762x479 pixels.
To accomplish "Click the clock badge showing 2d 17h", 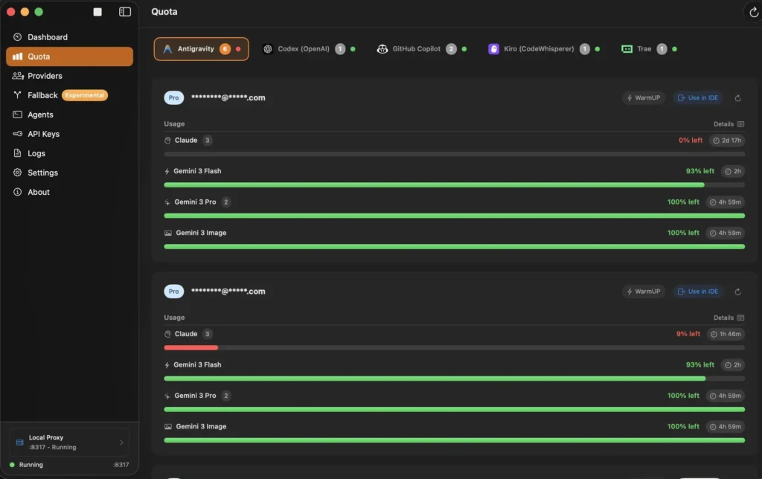I will [723, 140].
